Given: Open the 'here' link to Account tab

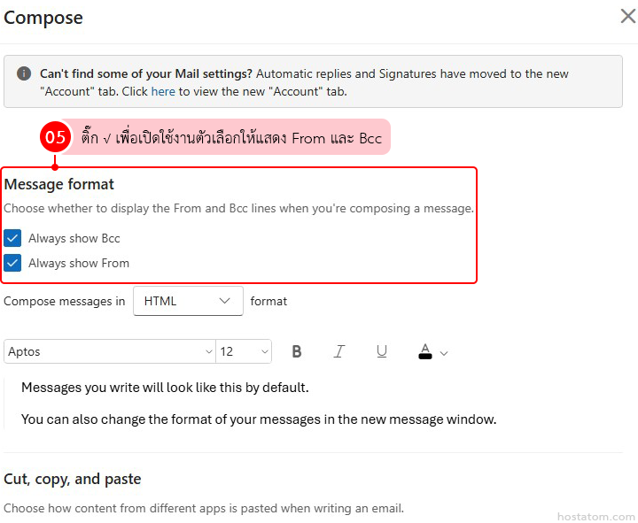Looking at the screenshot, I should [163, 91].
